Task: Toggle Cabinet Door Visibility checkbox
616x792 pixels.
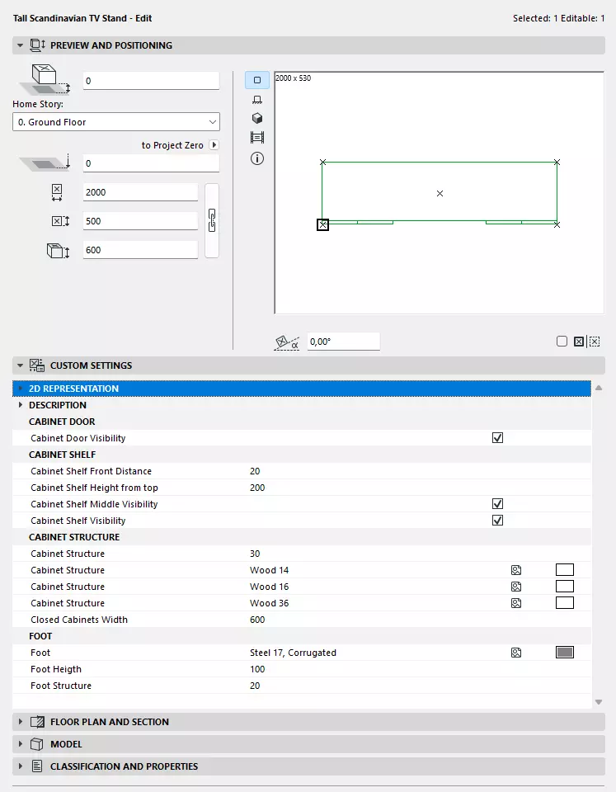Action: (497, 438)
